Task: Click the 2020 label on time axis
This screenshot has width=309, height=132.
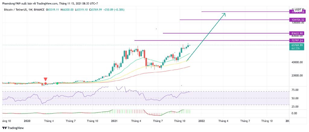Action: 27,121
